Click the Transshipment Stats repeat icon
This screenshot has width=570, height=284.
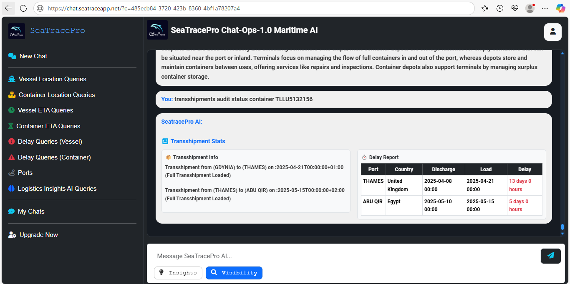[x=165, y=142]
